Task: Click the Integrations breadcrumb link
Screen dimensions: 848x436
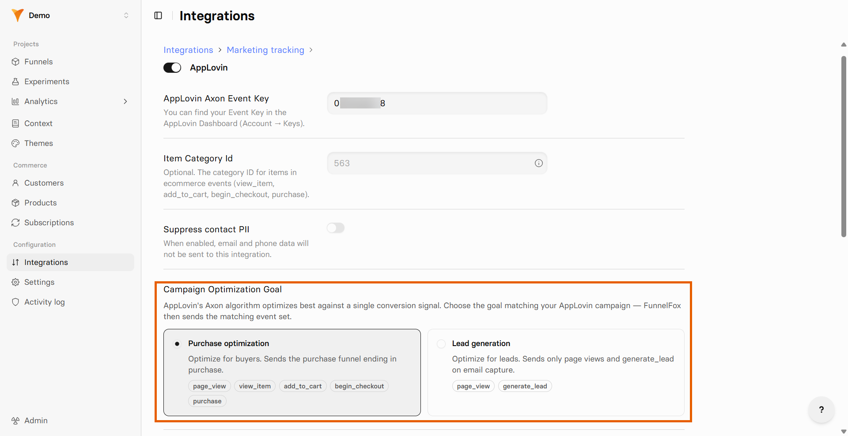Action: click(x=188, y=50)
